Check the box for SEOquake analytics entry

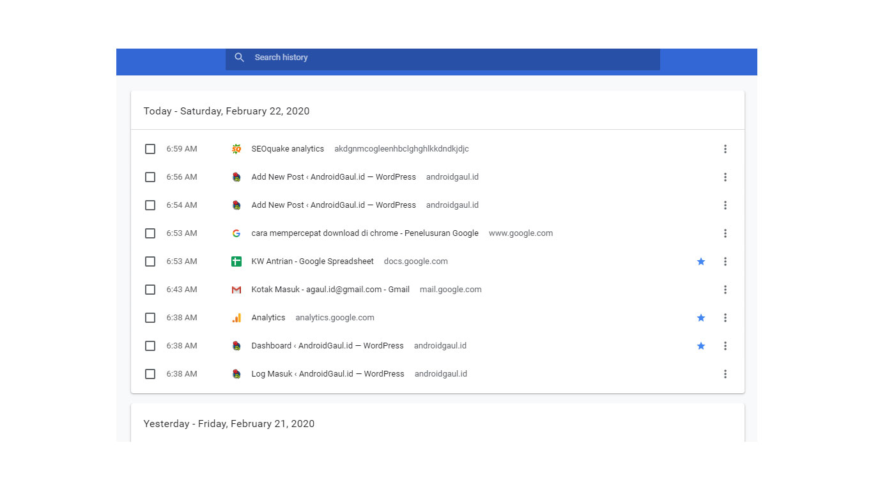[x=150, y=149]
